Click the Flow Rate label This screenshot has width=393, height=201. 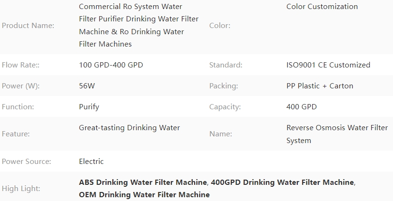click(x=20, y=65)
